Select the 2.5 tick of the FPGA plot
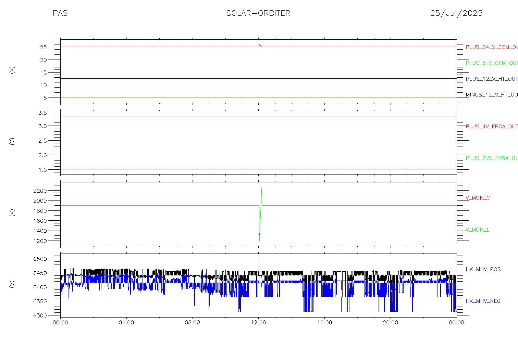 (x=42, y=140)
